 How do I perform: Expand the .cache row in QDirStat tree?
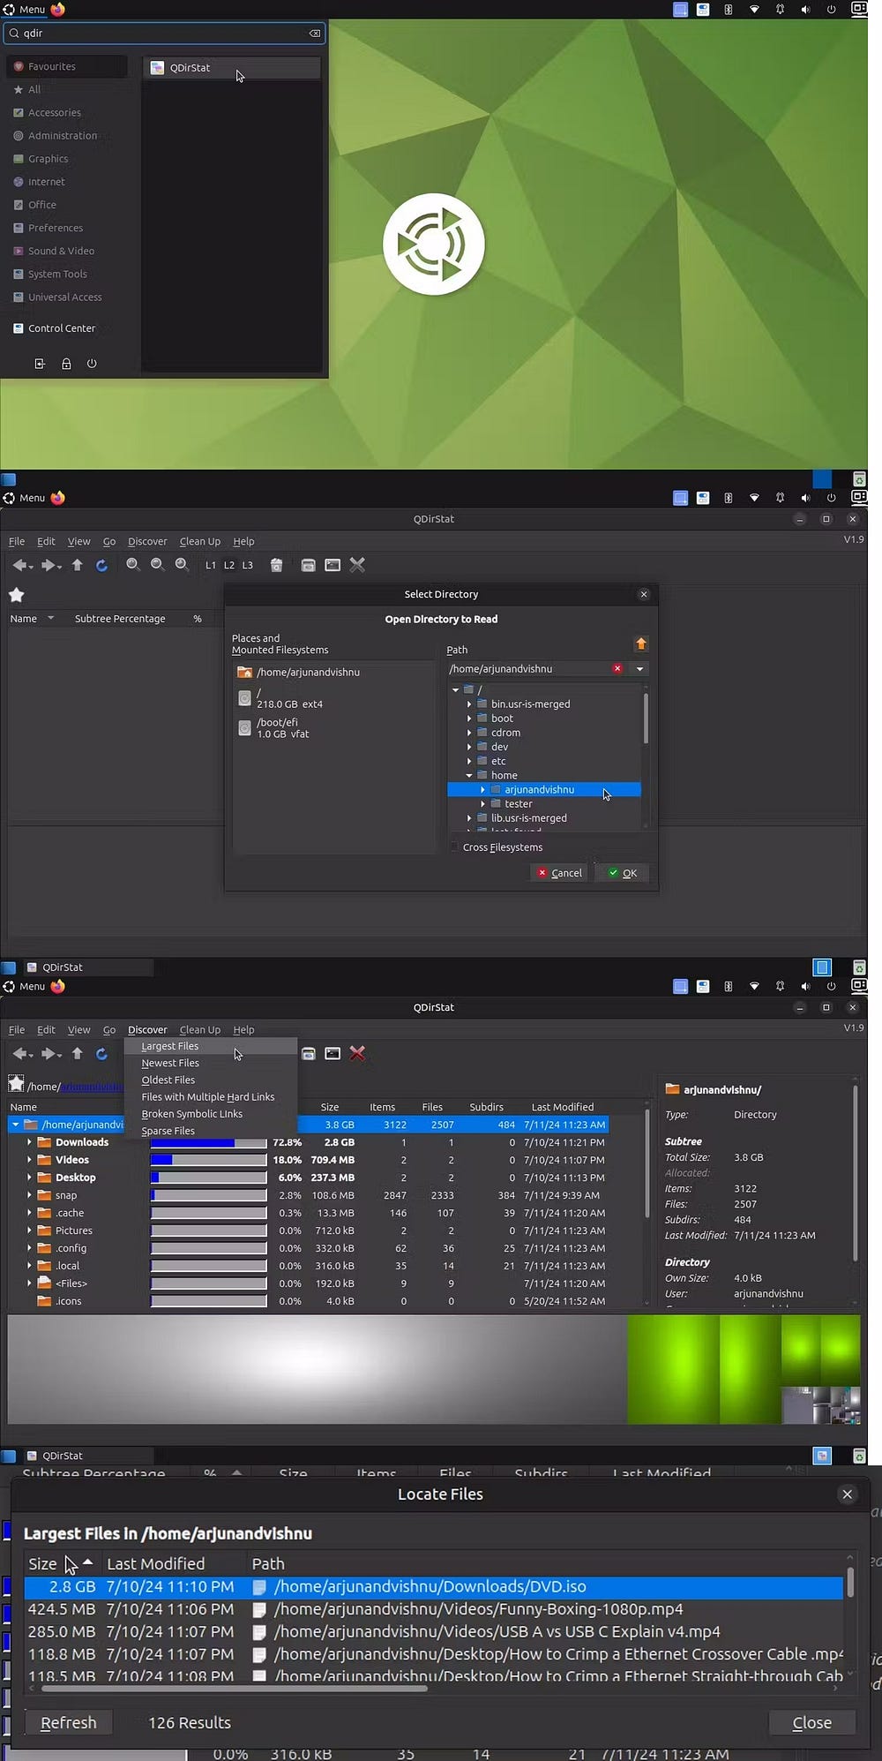pyautogui.click(x=29, y=1213)
